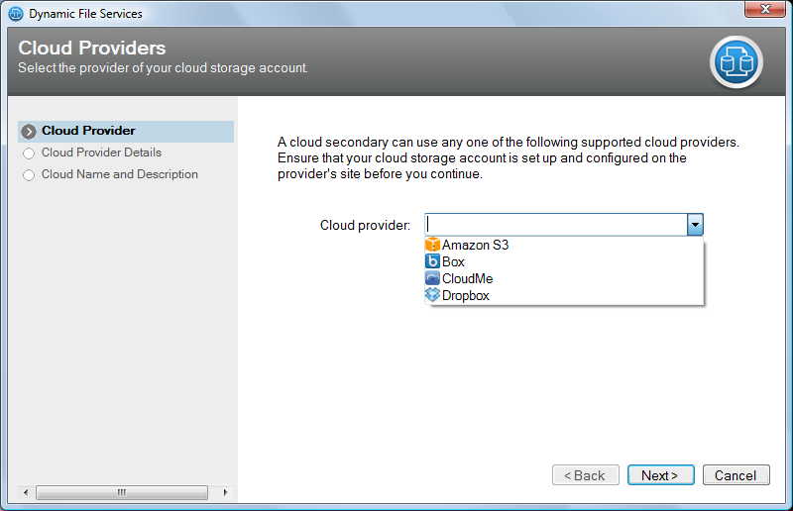793x511 pixels.
Task: Click the Next button
Action: pyautogui.click(x=660, y=475)
